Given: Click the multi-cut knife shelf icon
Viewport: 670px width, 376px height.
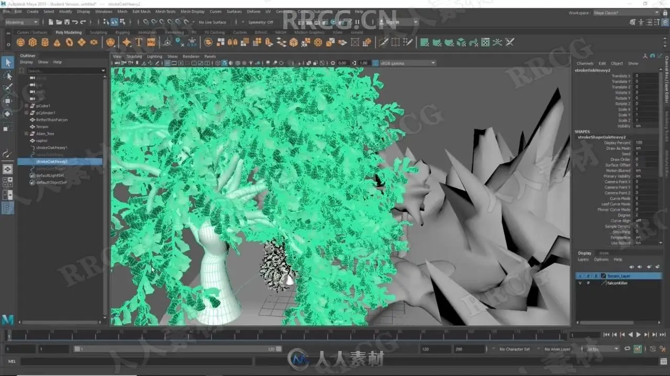Looking at the screenshot, I should 384,42.
